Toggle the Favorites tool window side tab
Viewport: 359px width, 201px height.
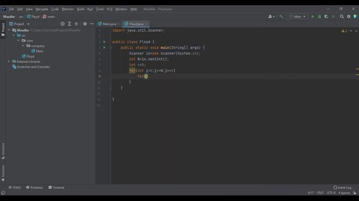coord(3,174)
